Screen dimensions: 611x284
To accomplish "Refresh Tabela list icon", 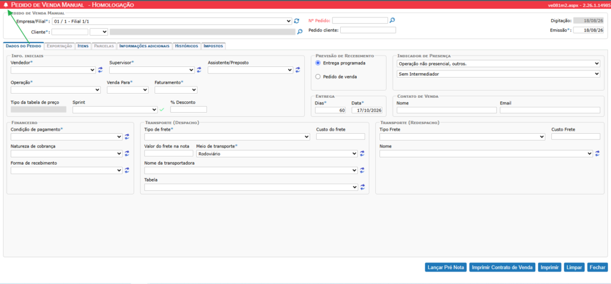I will [x=362, y=187].
